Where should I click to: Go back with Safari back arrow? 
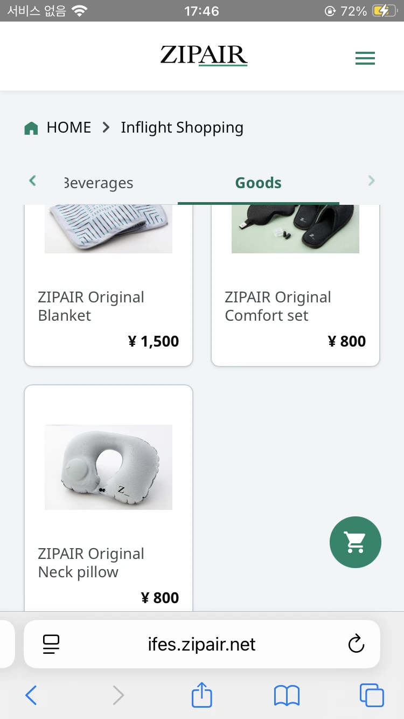31,696
